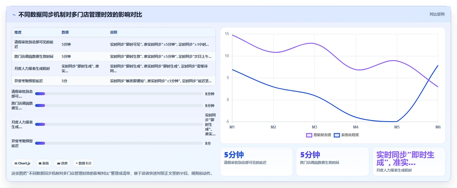Click the lightning icon beside the title
The image size is (457, 188).
point(14,15)
